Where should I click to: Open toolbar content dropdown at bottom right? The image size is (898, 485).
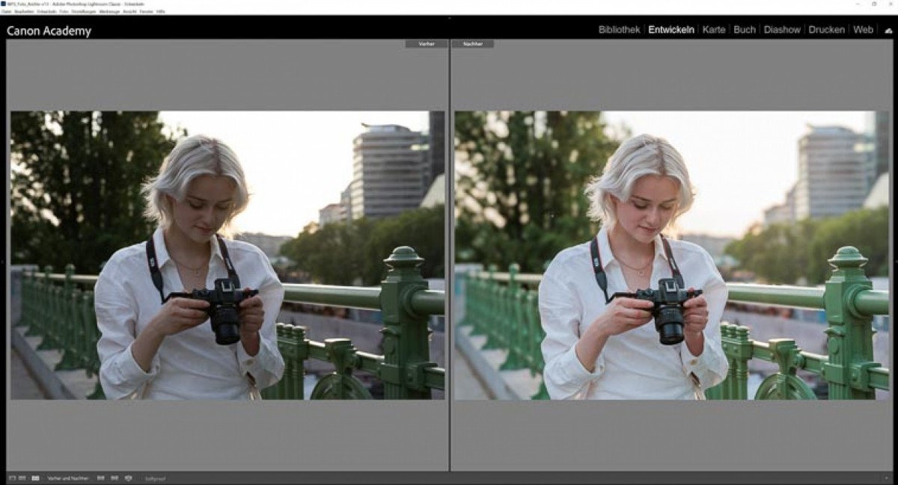[x=887, y=478]
